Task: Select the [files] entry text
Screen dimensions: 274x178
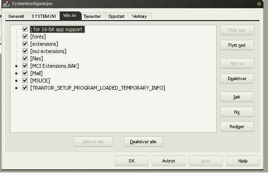Action: 37,59
